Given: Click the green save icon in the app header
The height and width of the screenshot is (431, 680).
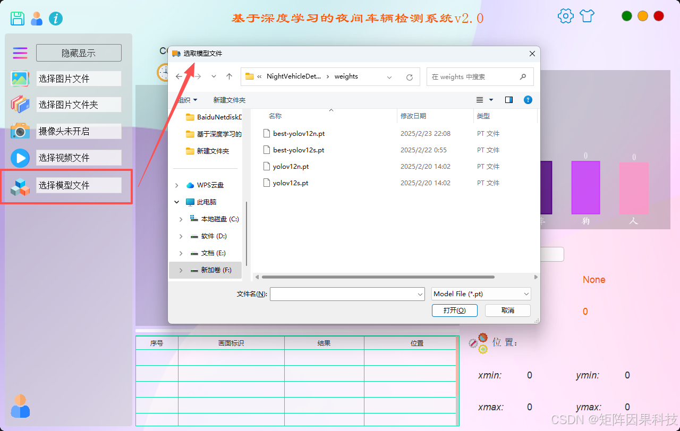Looking at the screenshot, I should click(x=18, y=19).
